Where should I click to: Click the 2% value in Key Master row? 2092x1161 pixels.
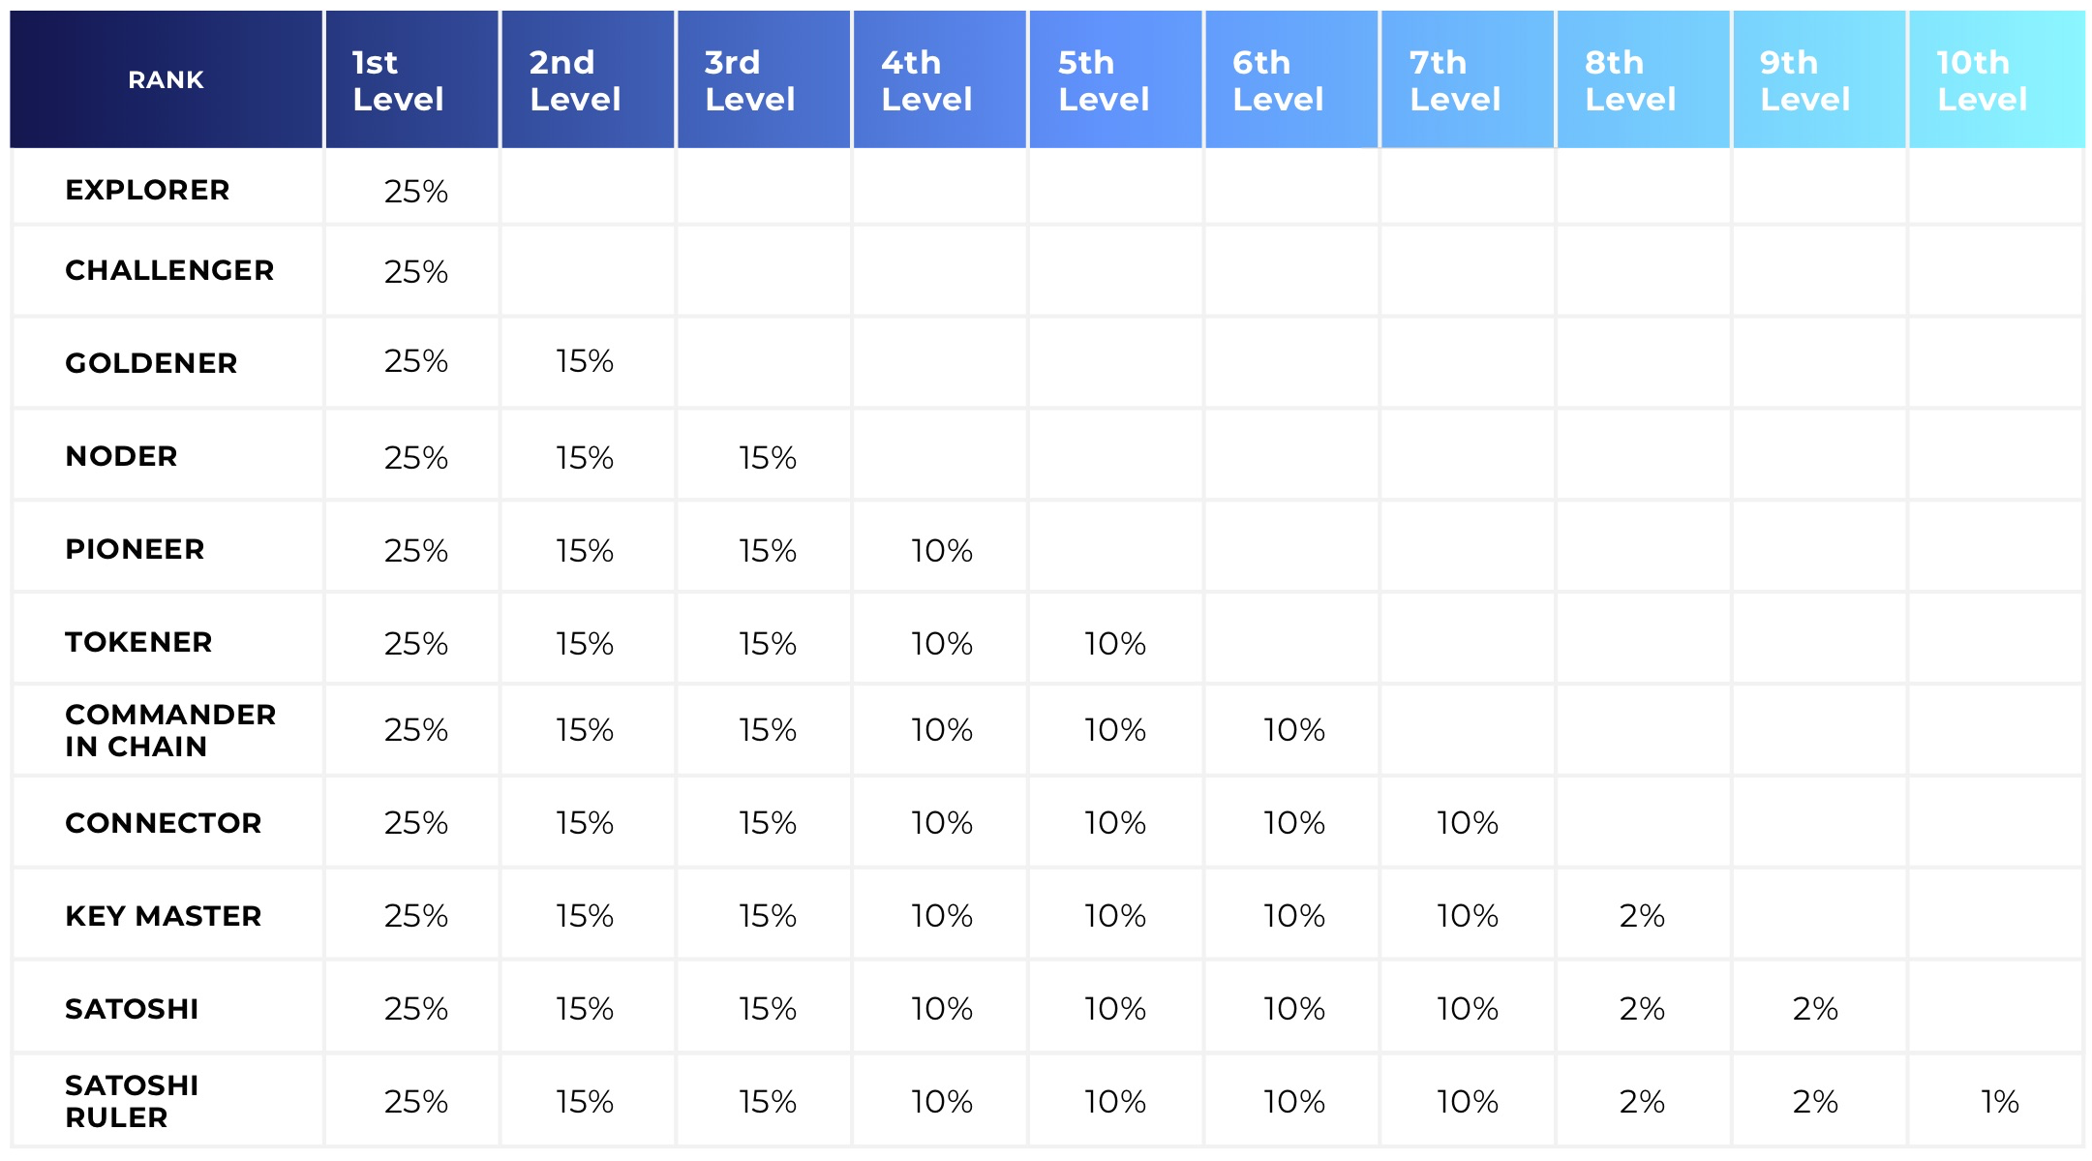point(1642,916)
